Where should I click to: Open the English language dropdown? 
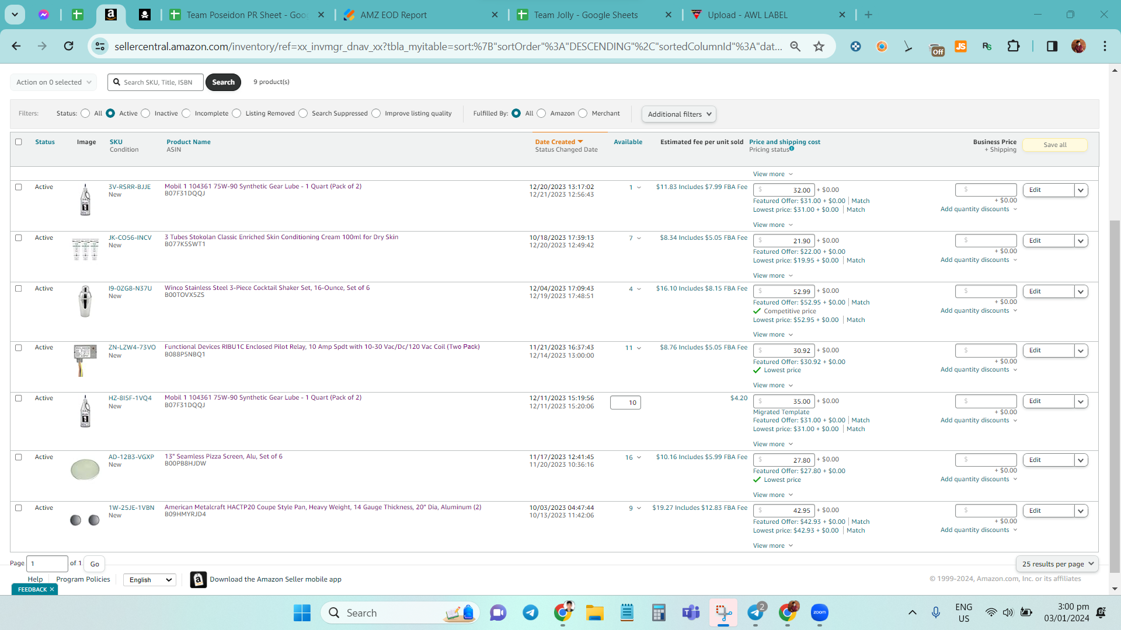[150, 580]
